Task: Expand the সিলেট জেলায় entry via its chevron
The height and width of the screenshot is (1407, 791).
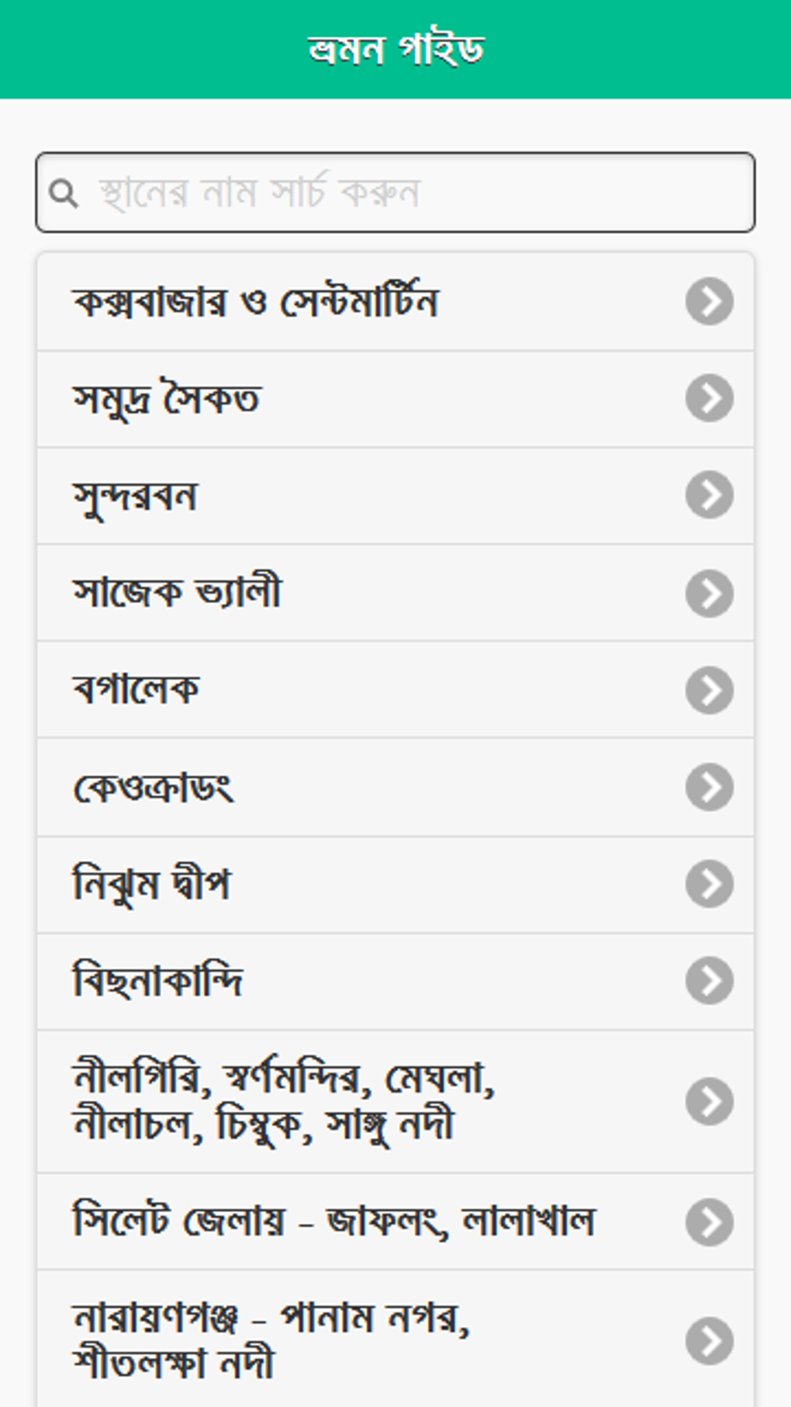Action: point(709,1222)
